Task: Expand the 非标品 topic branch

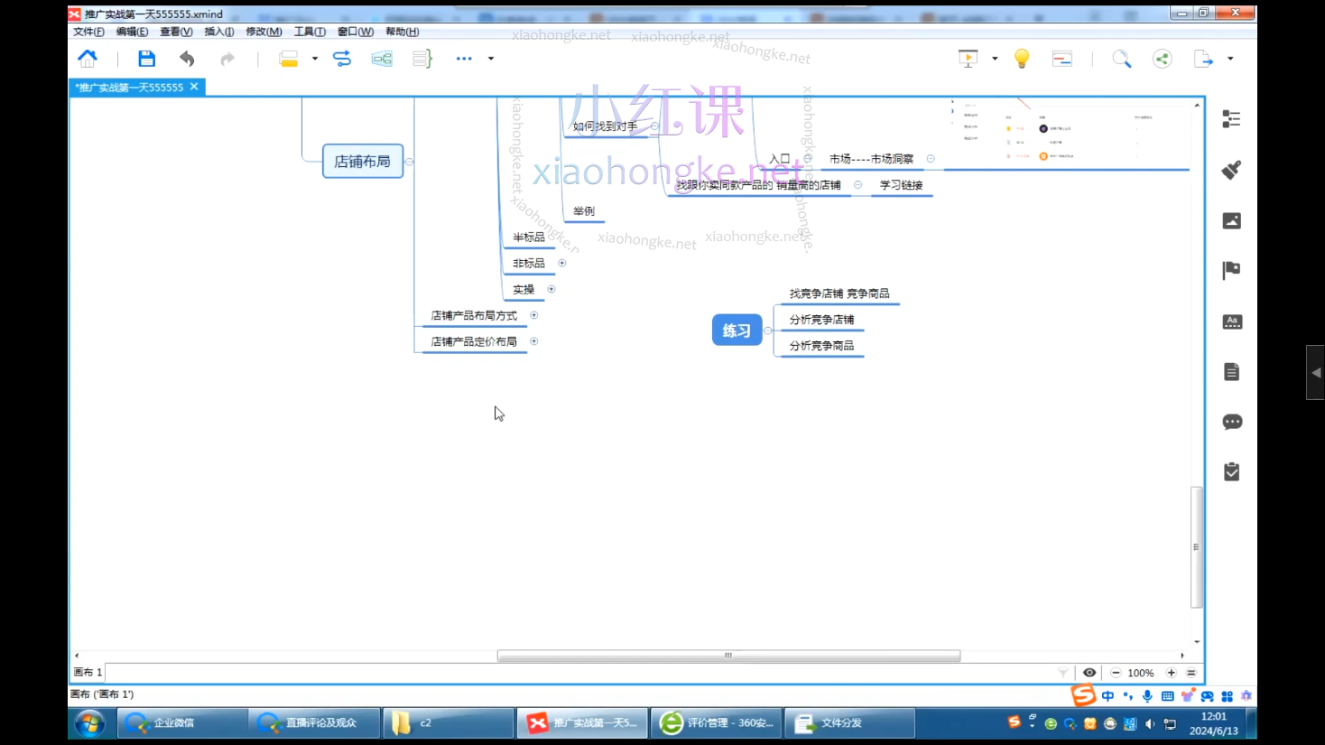Action: 561,264
